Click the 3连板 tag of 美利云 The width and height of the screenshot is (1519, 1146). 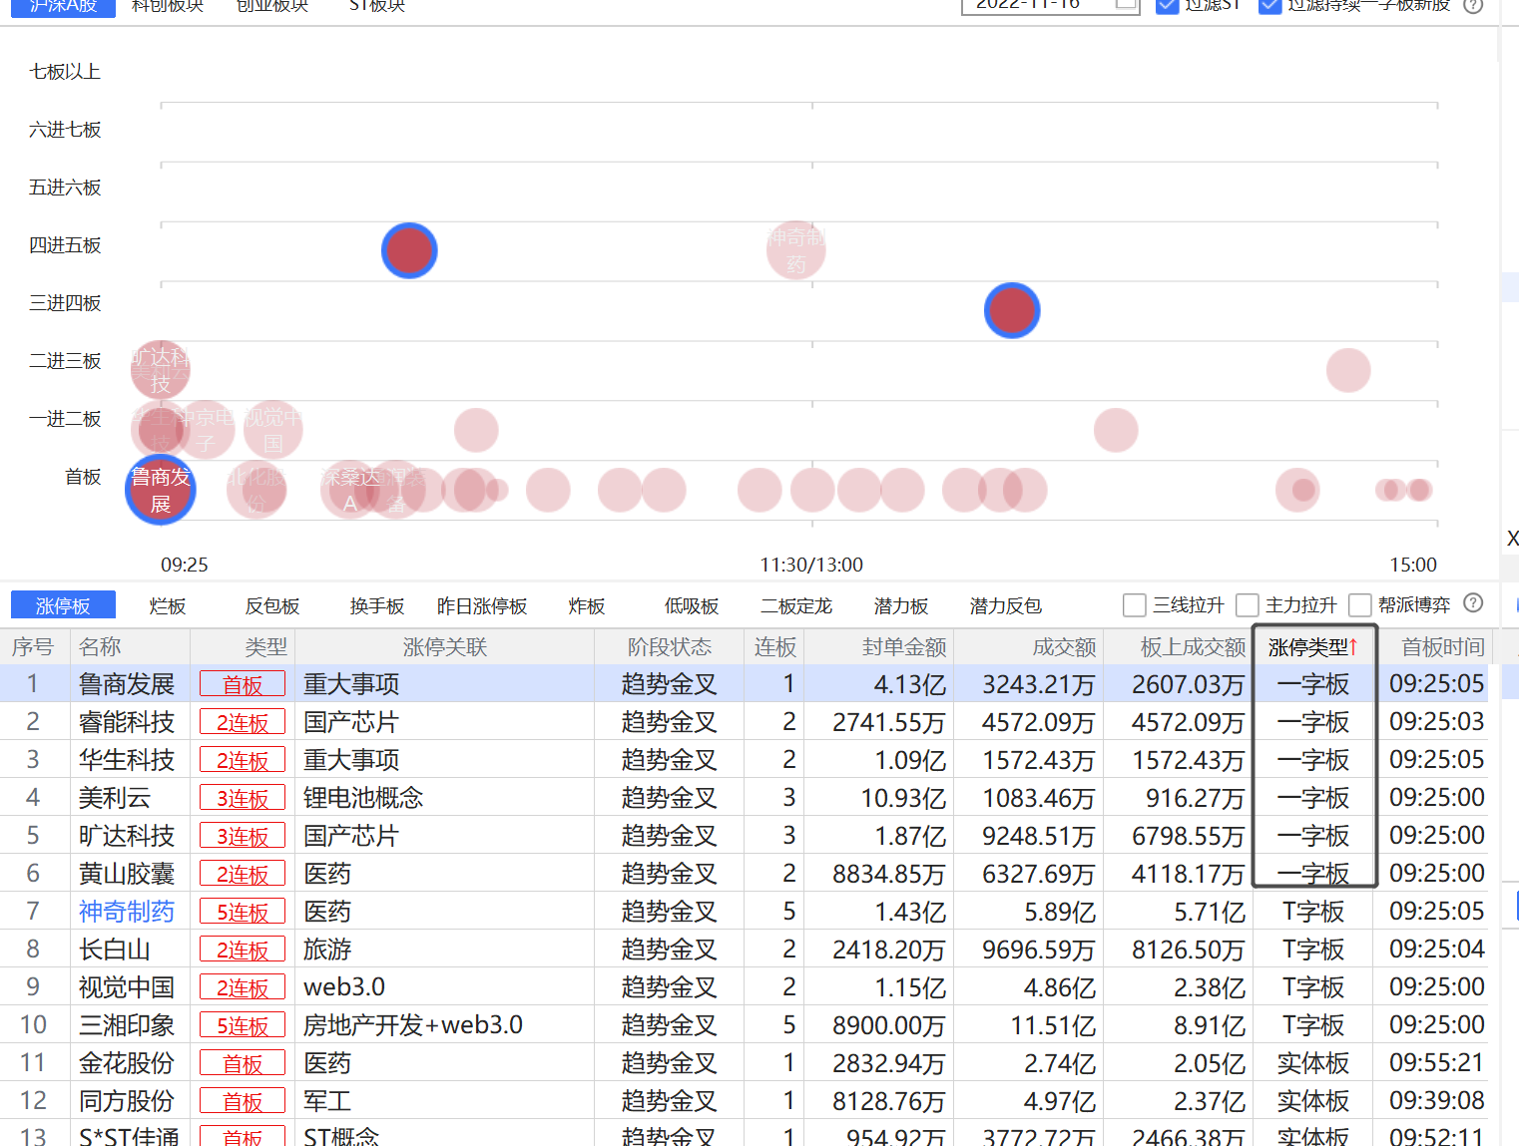[x=243, y=798]
